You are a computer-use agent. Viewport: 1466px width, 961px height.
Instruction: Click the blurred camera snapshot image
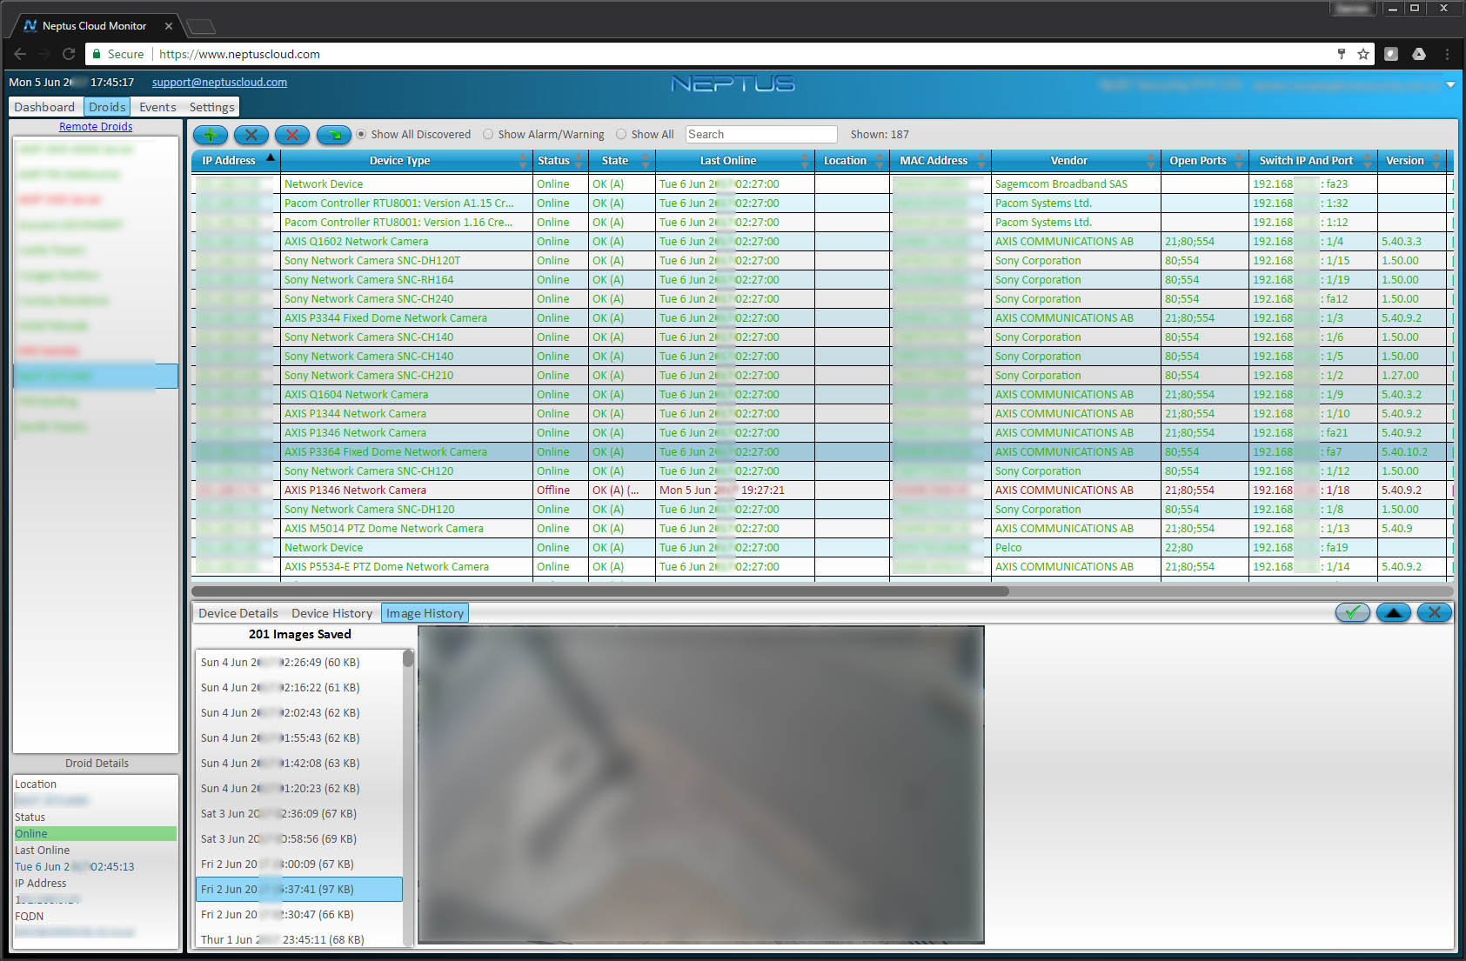tap(701, 784)
